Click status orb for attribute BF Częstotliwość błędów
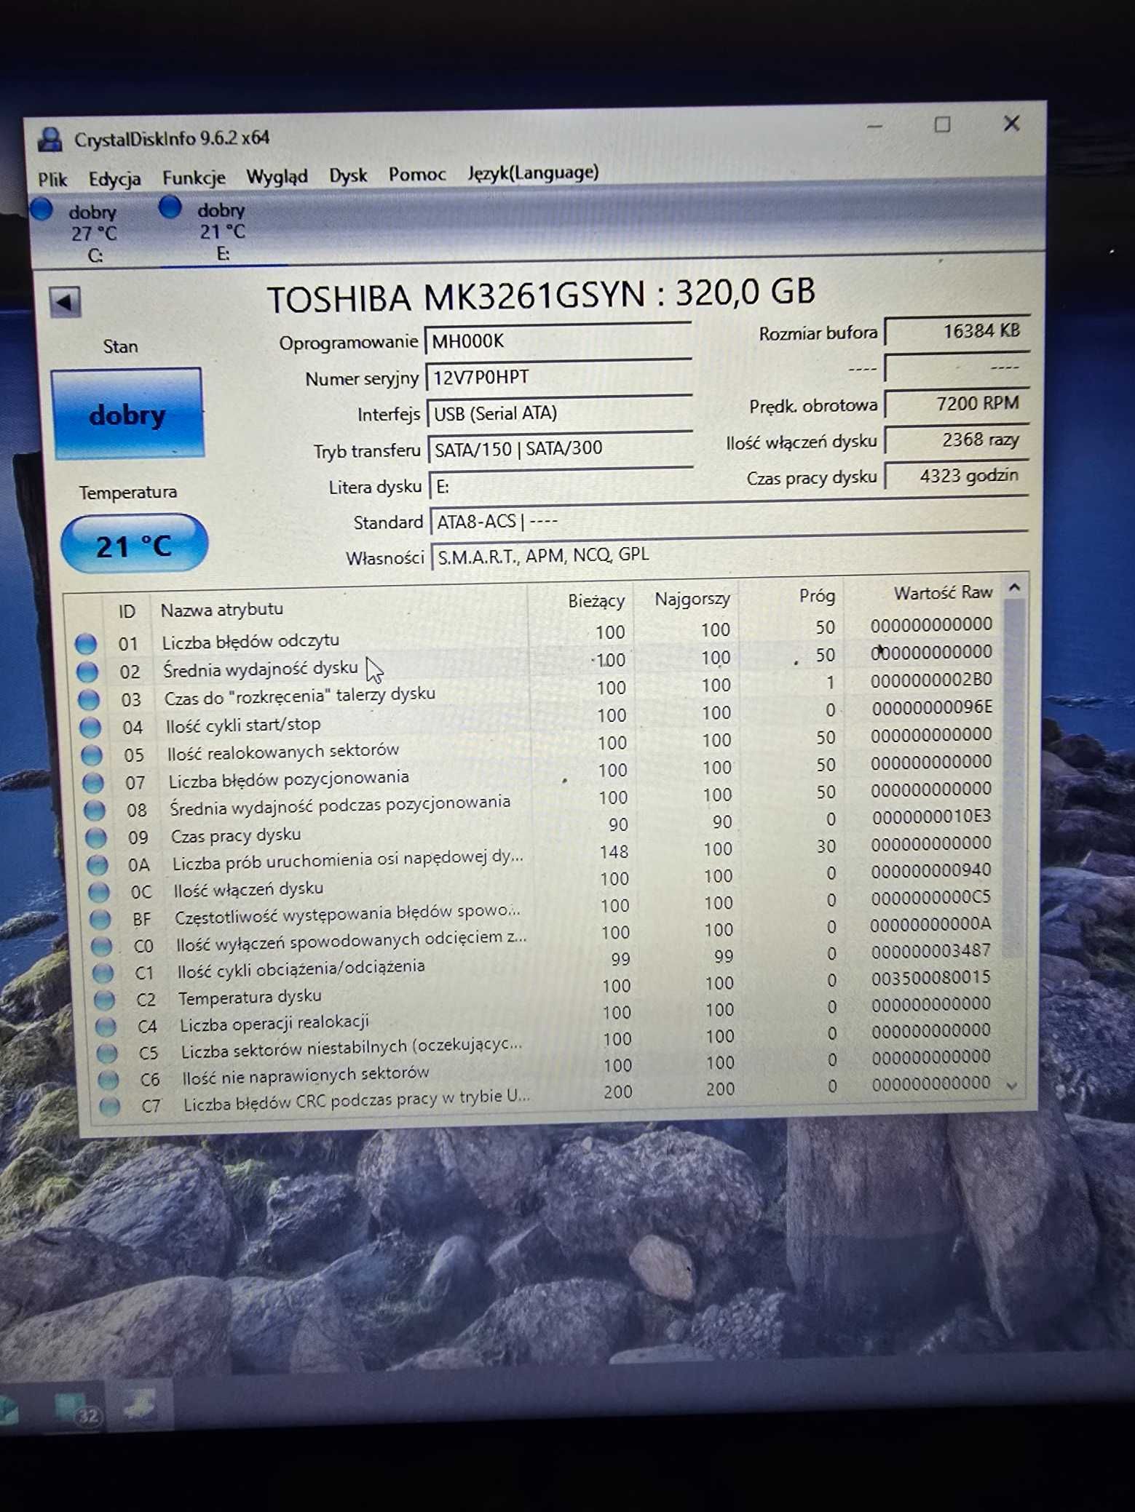The image size is (1135, 1512). [x=100, y=920]
